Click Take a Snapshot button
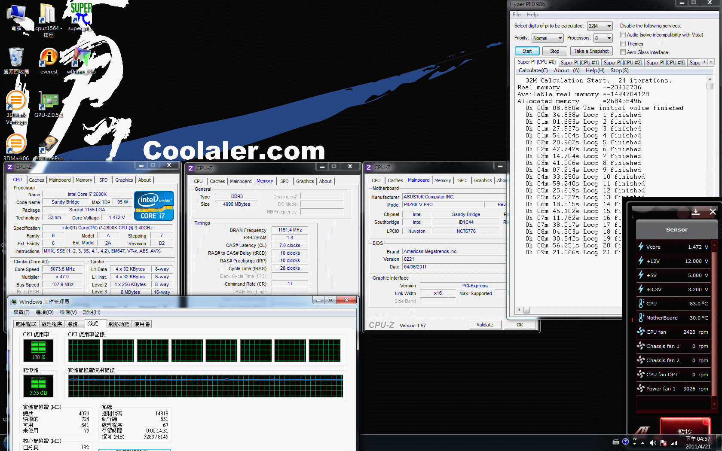Screen dimensions: 722x451 [x=591, y=51]
